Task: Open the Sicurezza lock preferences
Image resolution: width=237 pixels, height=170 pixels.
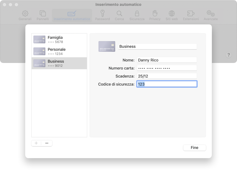Action: (137, 15)
